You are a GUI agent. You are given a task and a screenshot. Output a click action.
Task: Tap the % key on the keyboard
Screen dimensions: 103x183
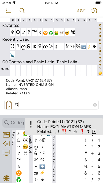pyautogui.click(x=86, y=166)
